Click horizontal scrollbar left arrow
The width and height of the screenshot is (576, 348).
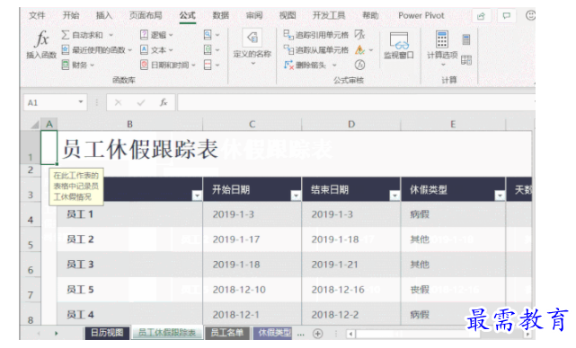tap(350, 334)
